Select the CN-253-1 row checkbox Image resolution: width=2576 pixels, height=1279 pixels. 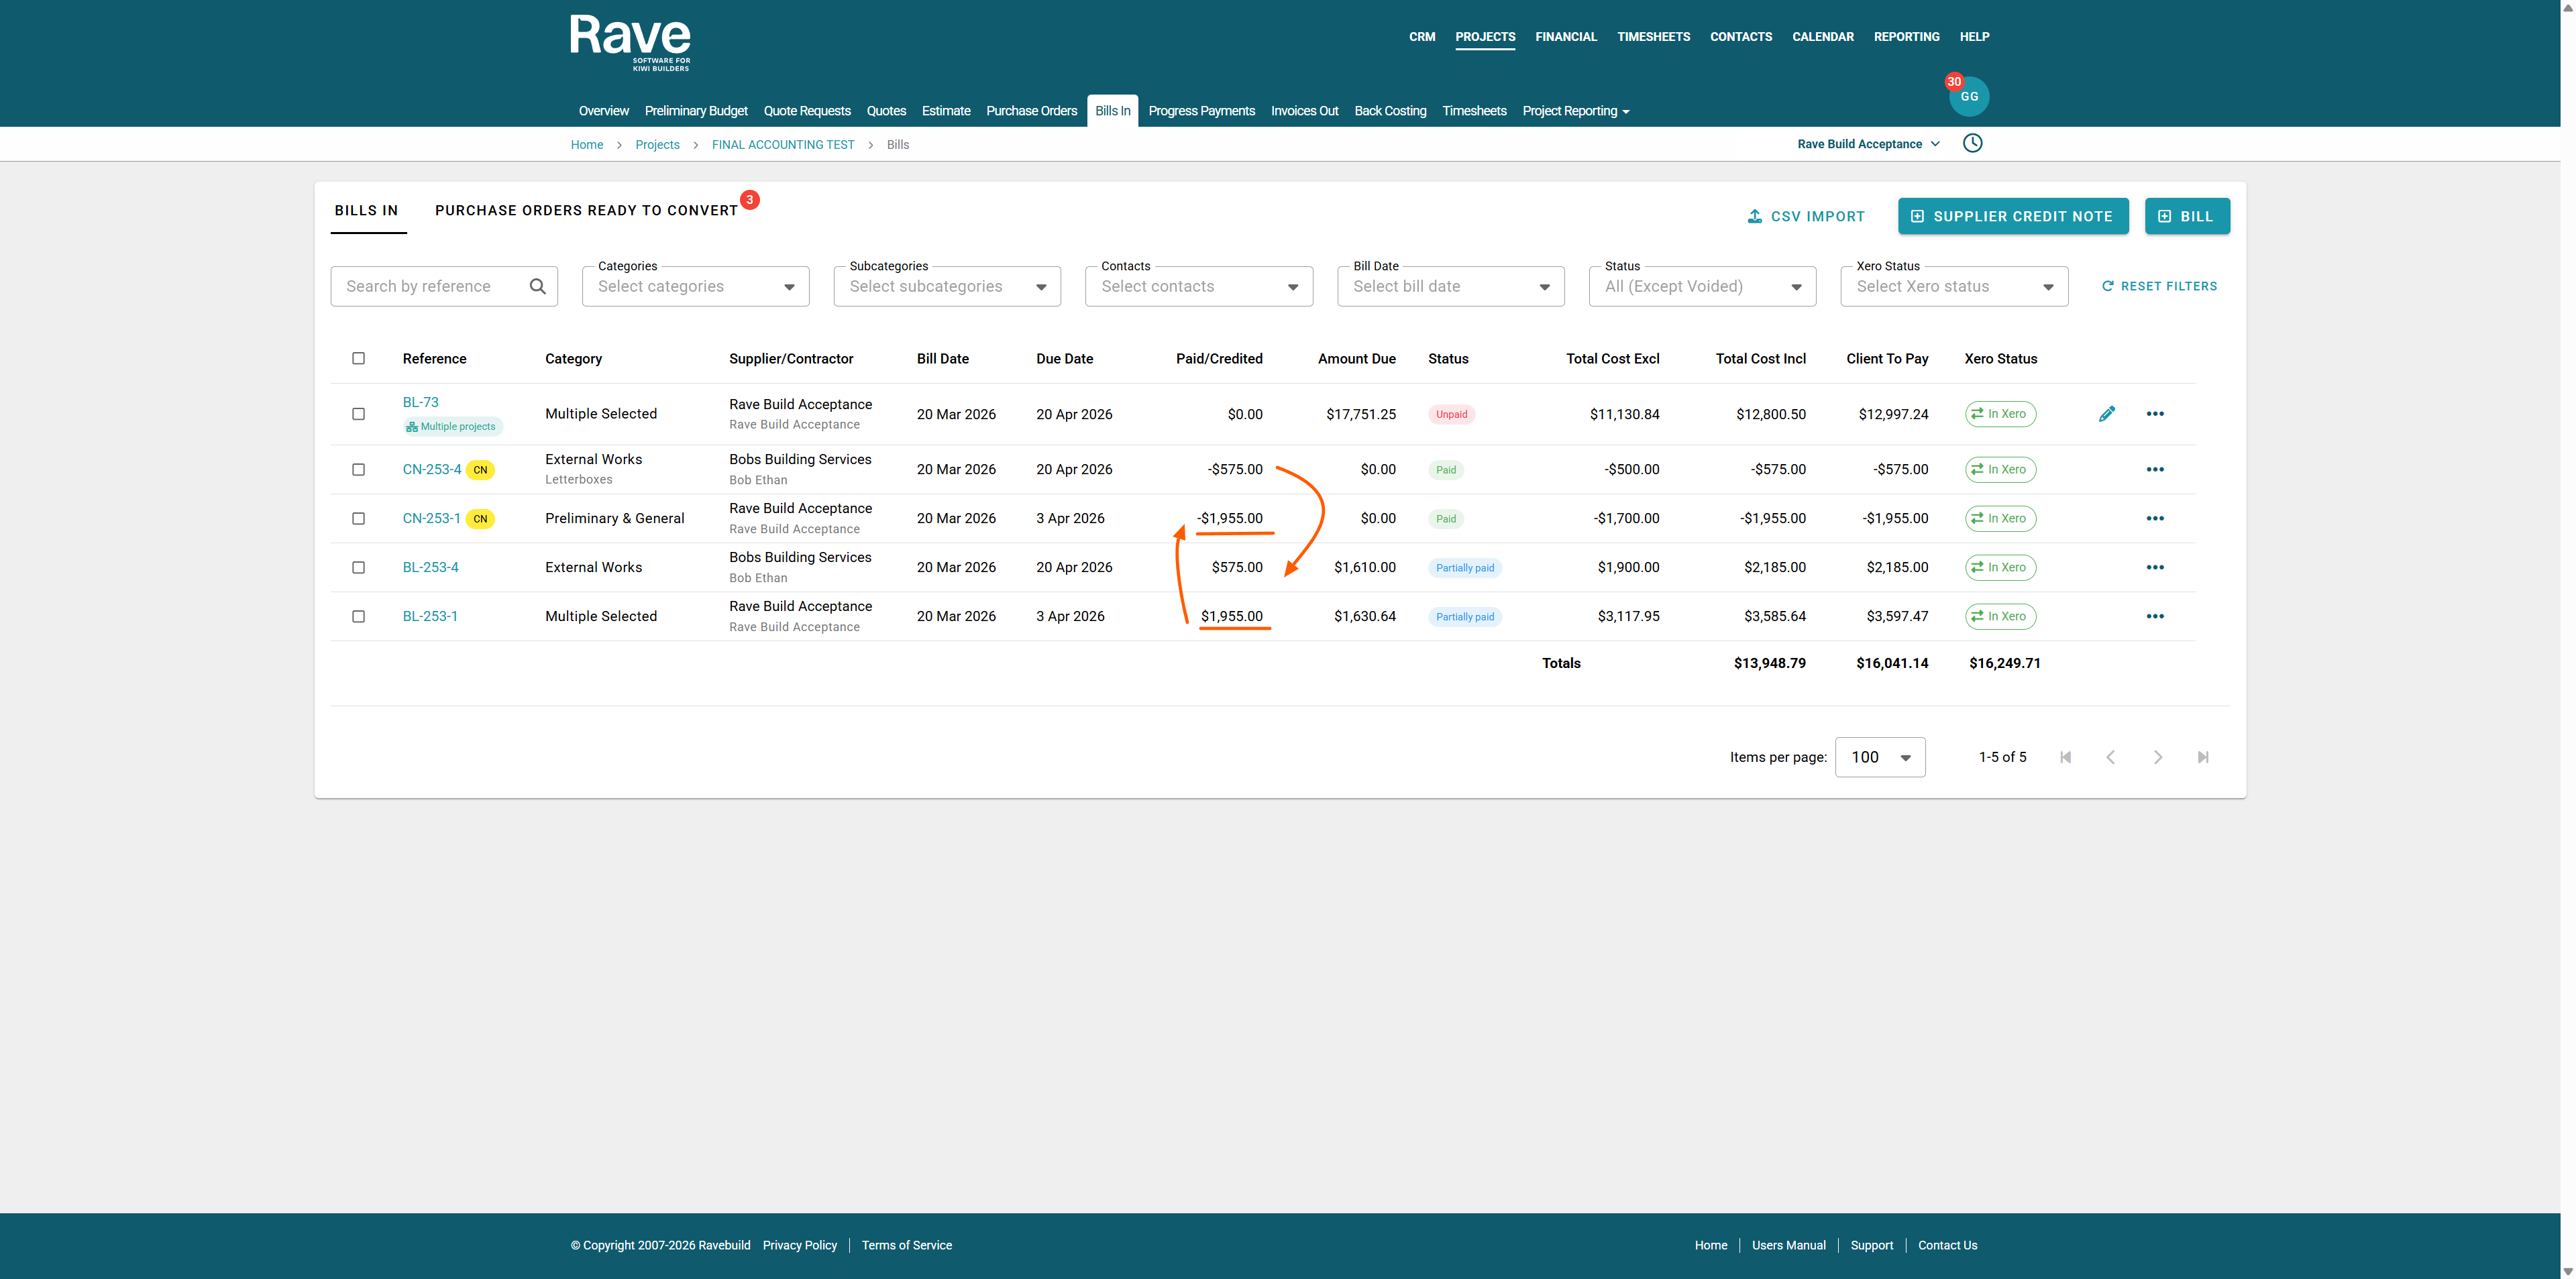click(x=358, y=518)
